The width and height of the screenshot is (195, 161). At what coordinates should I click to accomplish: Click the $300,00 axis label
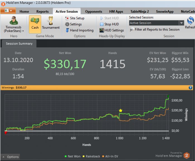click(177, 100)
